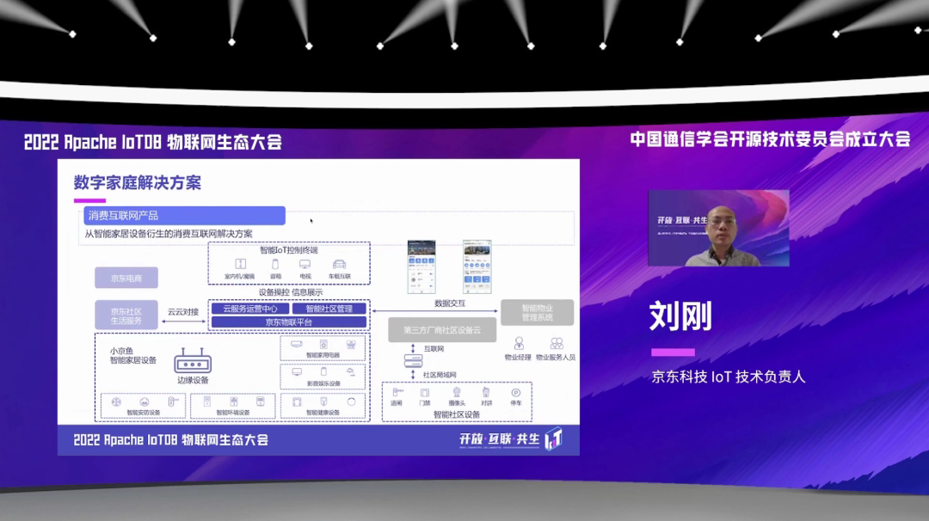Viewport: 929px width, 521px height.
Task: Click the left phone app screenshot
Action: click(x=421, y=267)
